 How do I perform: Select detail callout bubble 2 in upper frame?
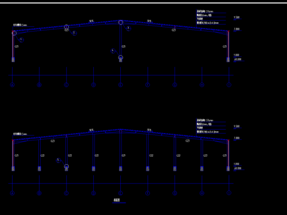click(74, 33)
